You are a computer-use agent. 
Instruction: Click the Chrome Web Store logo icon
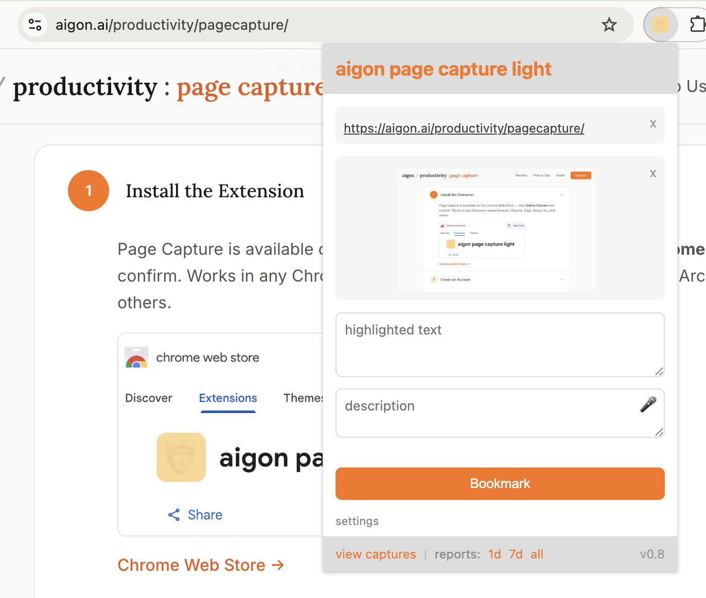click(136, 357)
